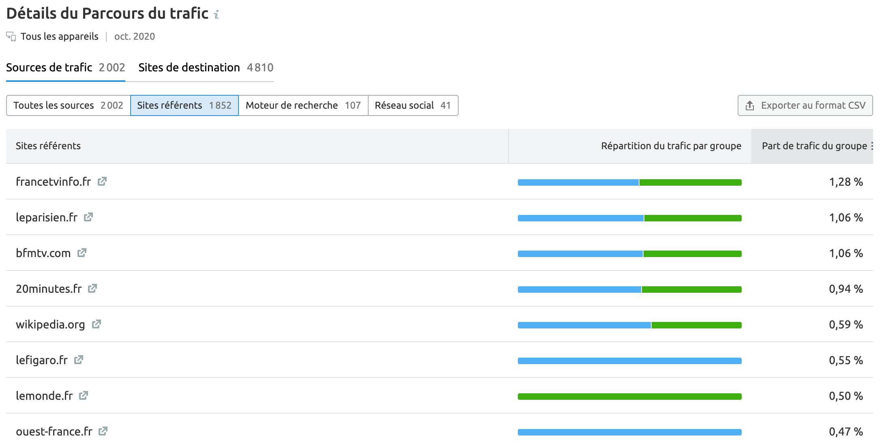The height and width of the screenshot is (444, 882).
Task: Open lemonde.fr external link icon
Action: click(84, 396)
